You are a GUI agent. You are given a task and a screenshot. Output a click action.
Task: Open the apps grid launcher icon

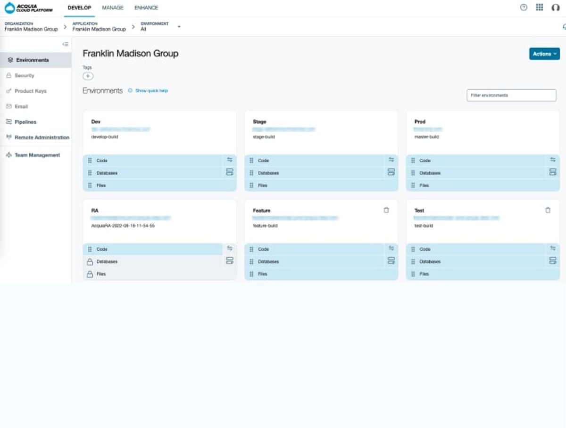540,8
